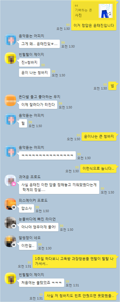The width and height of the screenshot is (120, 302).
Task: Open 빈털털이 제이지 profile avatar above 진=청바지
Action: [x=10, y=58]
